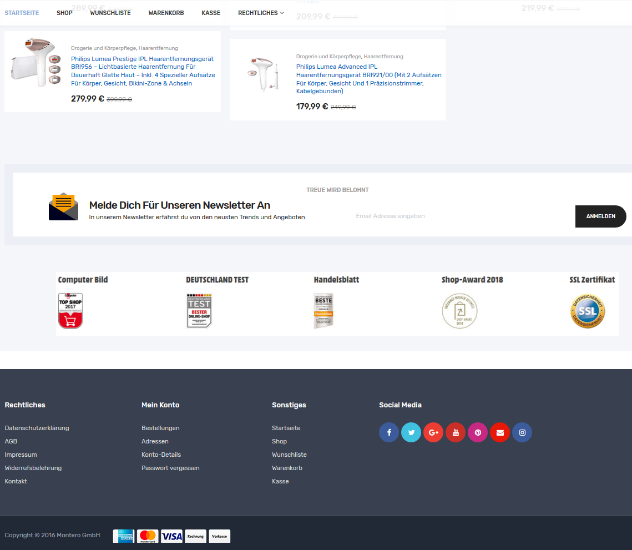Click the Computer Bild heading
This screenshot has width=632, height=550.
pyautogui.click(x=83, y=280)
